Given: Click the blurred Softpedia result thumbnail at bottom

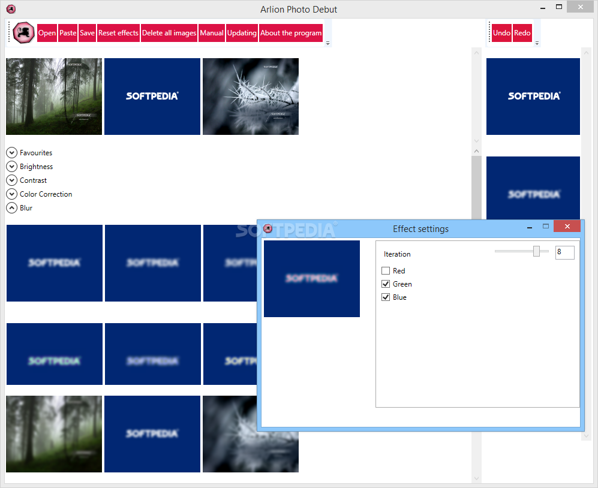Looking at the screenshot, I should 152,434.
